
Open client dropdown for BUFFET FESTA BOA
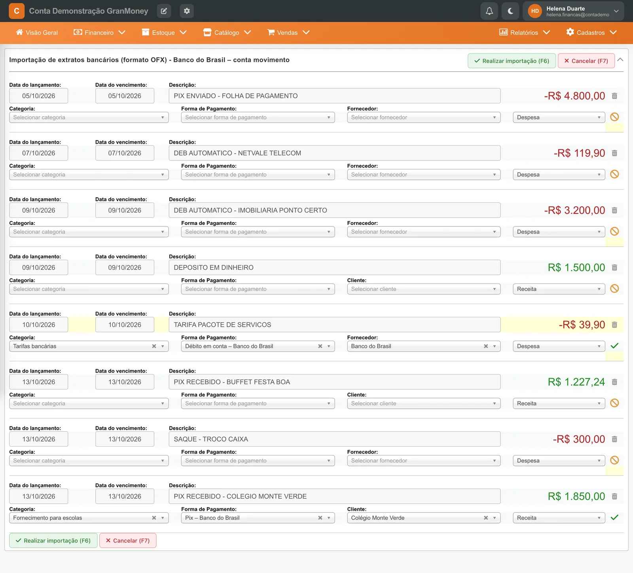(424, 404)
